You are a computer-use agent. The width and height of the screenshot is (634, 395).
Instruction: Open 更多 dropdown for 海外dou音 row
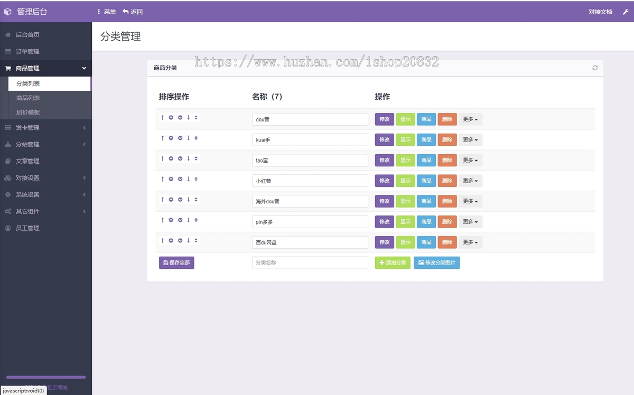470,201
